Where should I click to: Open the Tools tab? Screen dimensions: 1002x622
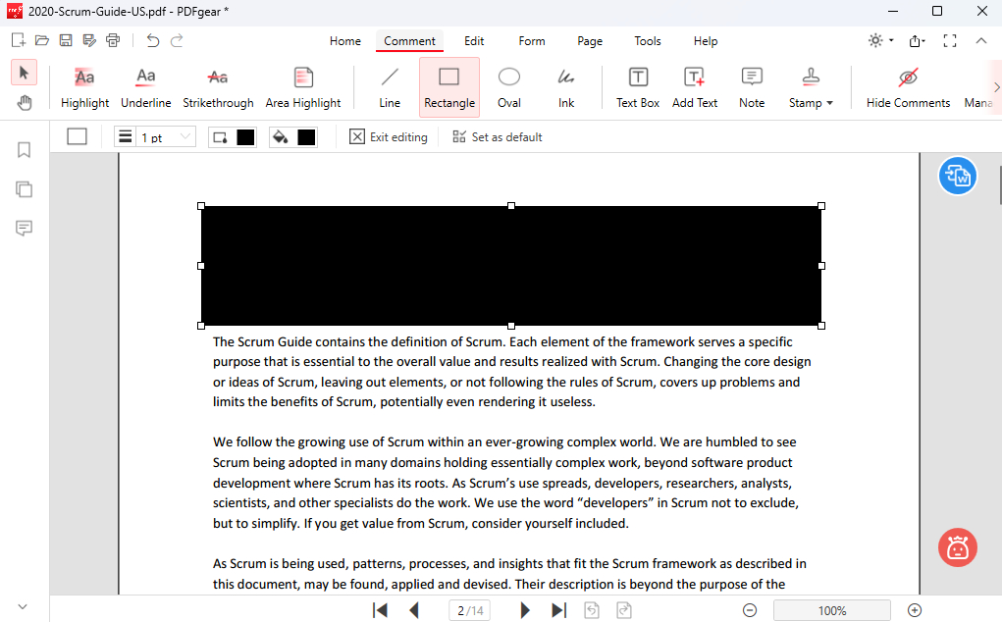pyautogui.click(x=648, y=41)
